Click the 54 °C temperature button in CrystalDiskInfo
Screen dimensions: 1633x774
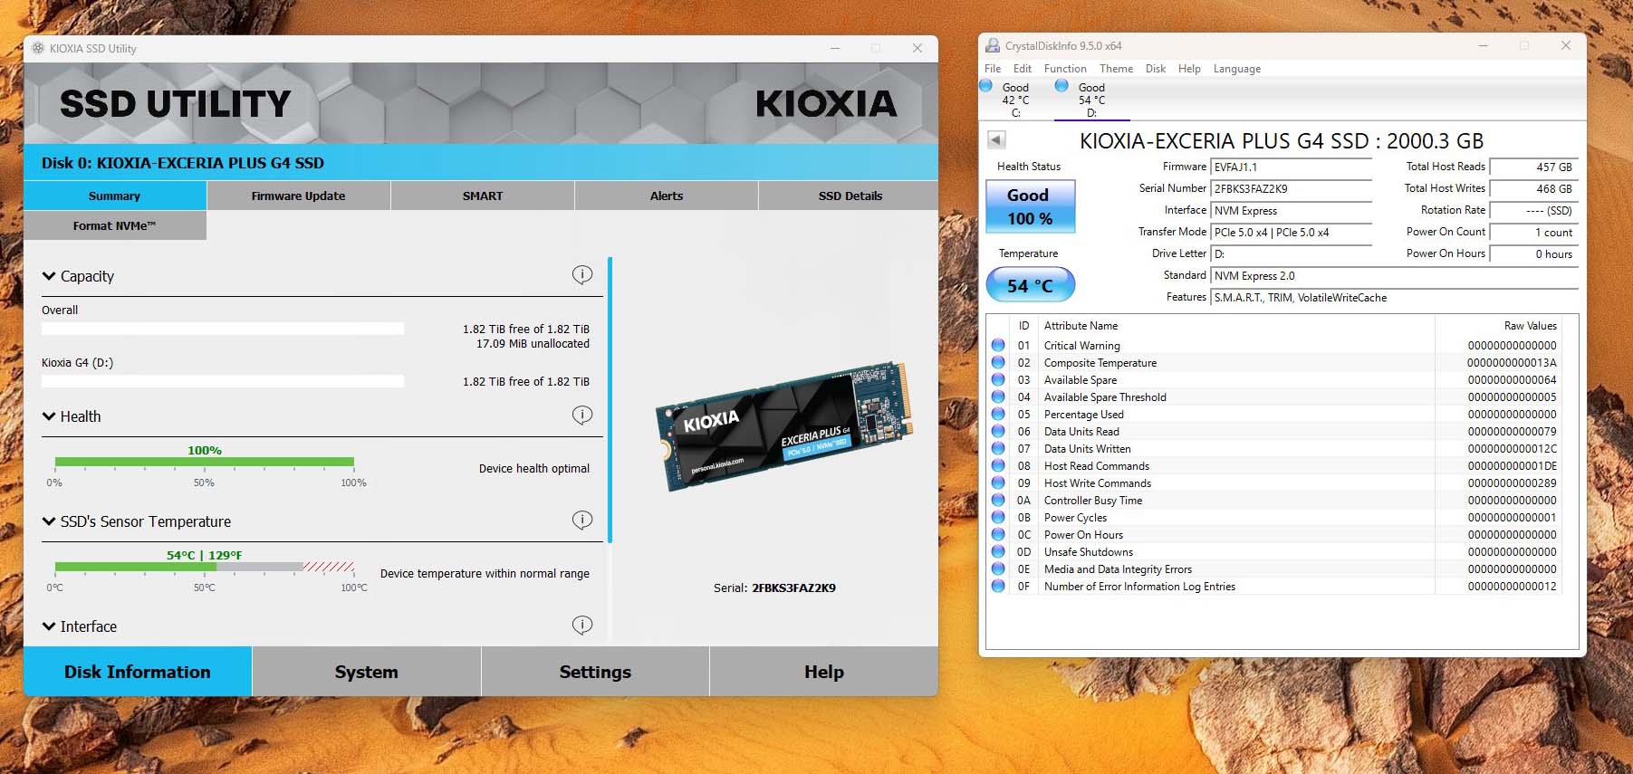1030,285
